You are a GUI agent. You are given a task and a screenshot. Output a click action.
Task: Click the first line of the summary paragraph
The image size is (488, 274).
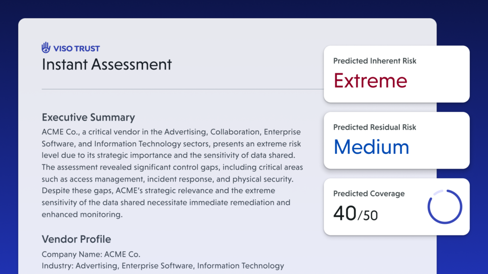[171, 132]
